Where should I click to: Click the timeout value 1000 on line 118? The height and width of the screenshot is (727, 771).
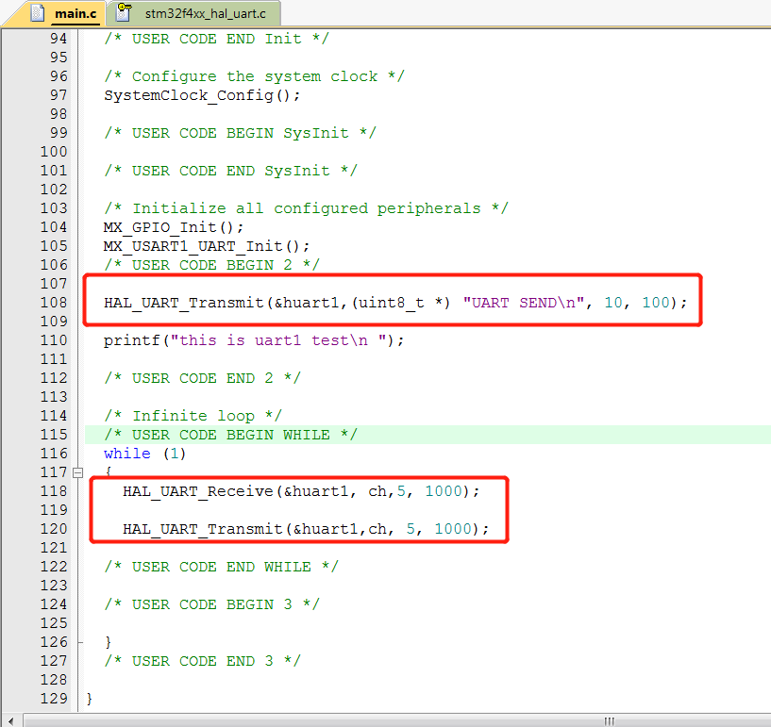[x=444, y=491]
